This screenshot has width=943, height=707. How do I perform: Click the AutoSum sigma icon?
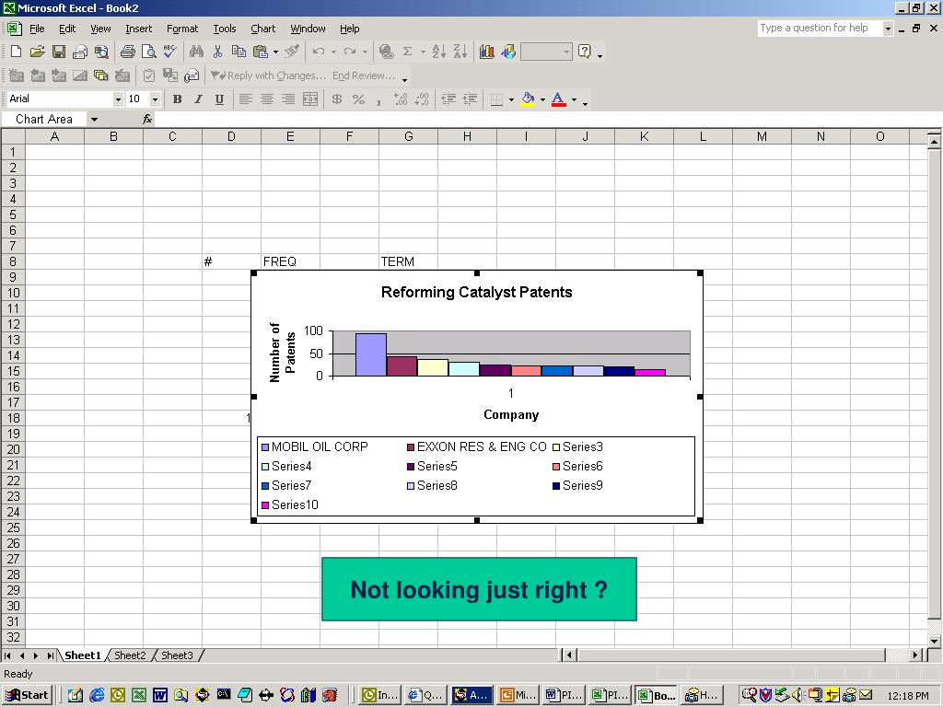[x=408, y=52]
